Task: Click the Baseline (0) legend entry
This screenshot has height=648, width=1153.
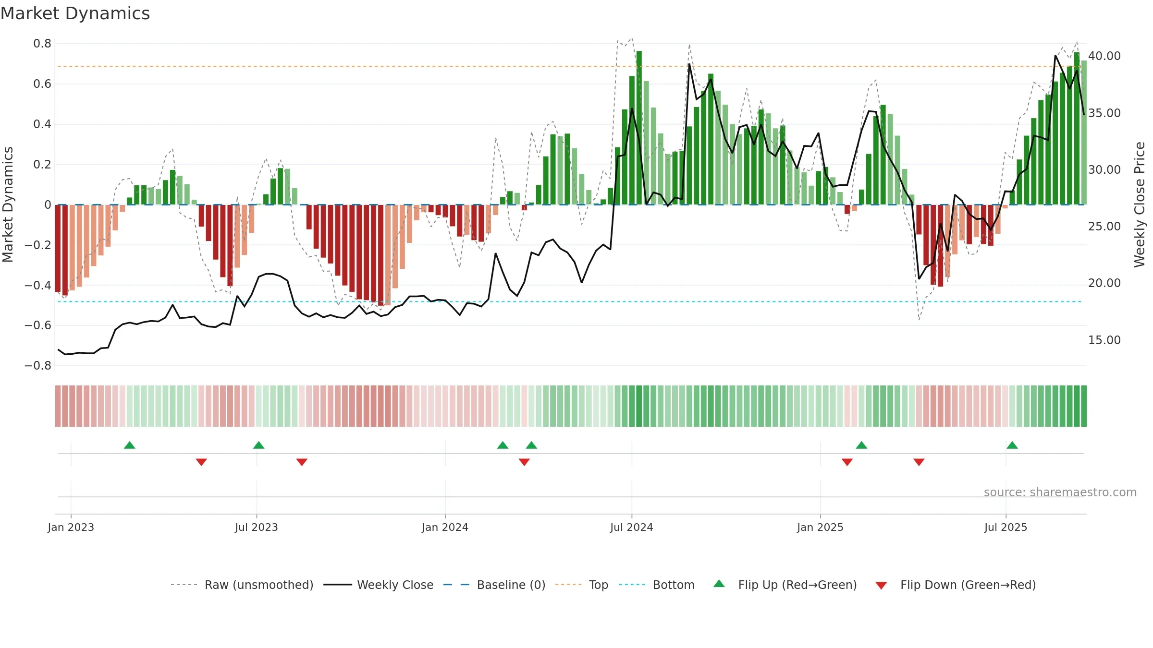Action: pyautogui.click(x=494, y=585)
